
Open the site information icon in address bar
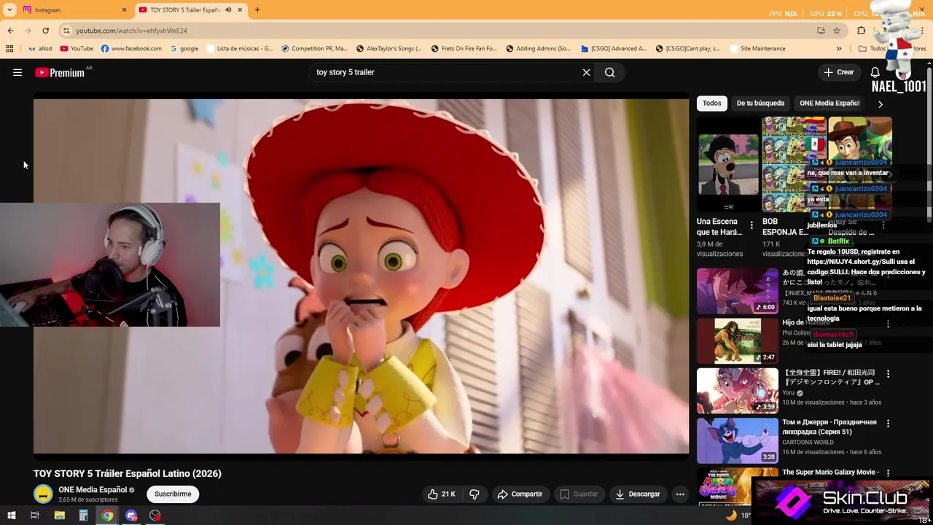coord(66,31)
